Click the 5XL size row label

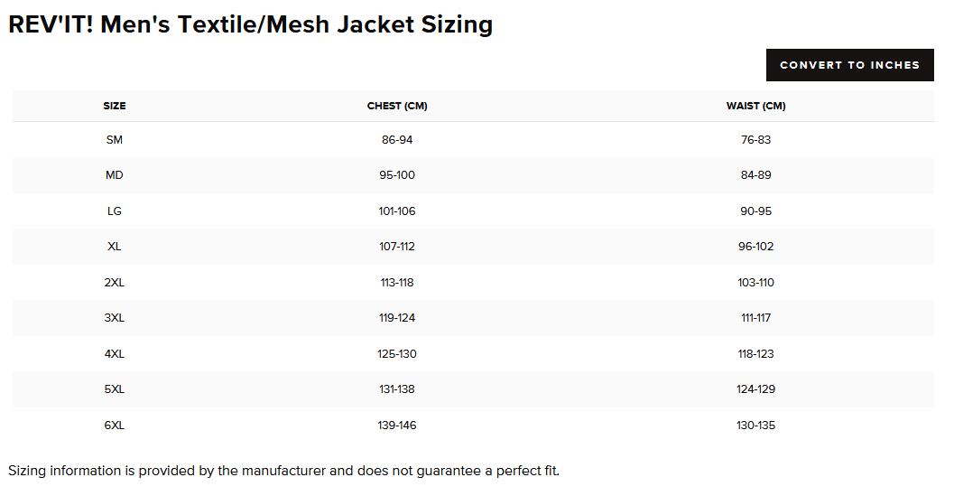coord(115,388)
